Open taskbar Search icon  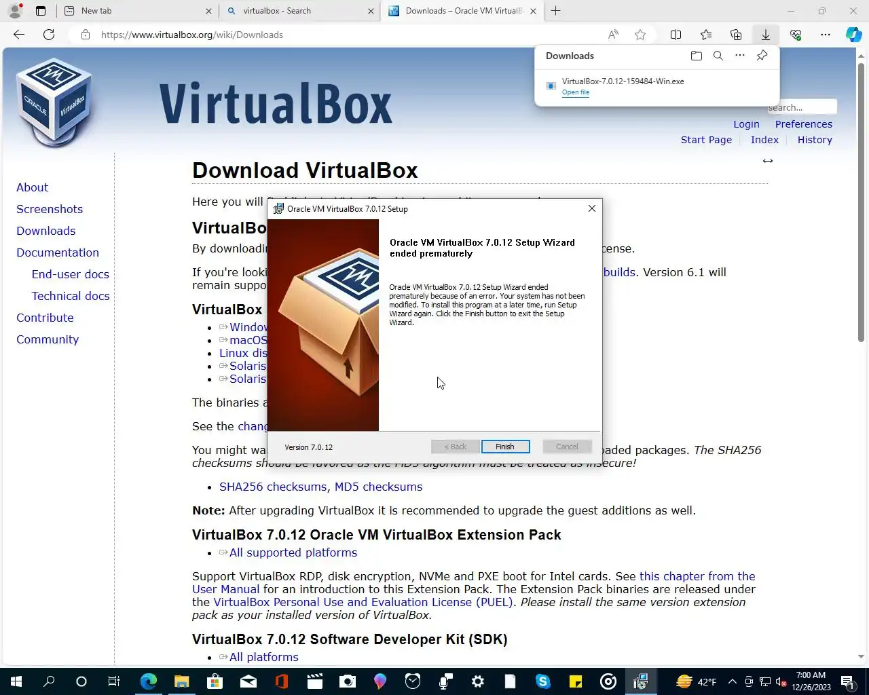(49, 681)
